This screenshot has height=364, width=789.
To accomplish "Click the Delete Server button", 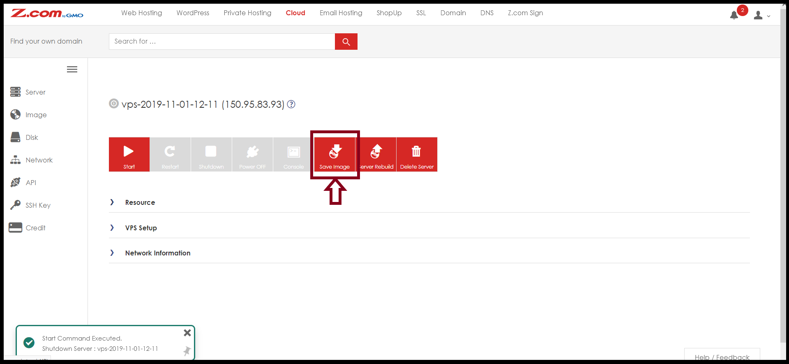I will (x=417, y=154).
